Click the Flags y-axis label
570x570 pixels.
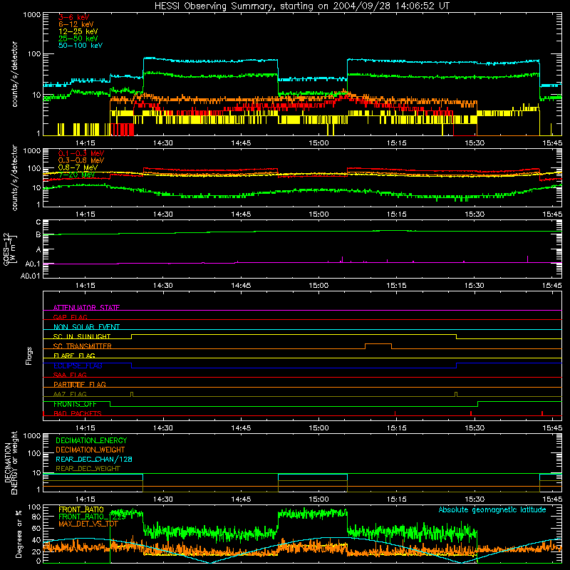pyautogui.click(x=28, y=356)
